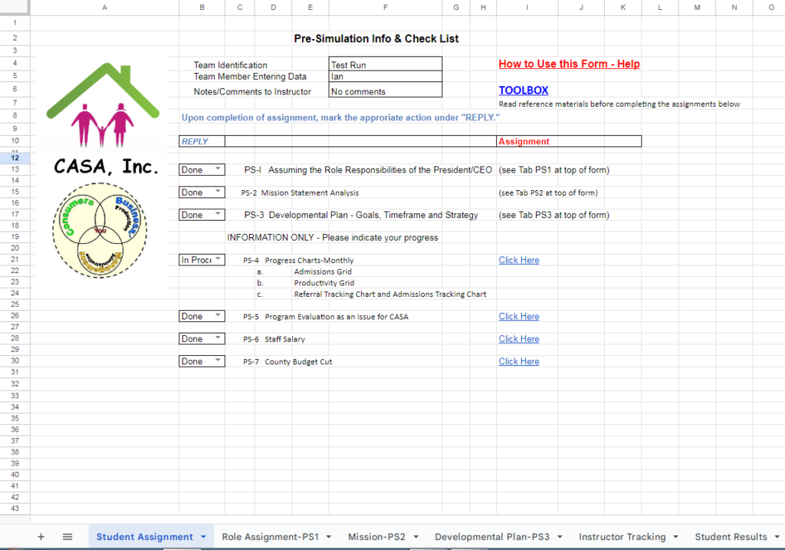Viewport: 785px width, 550px height.
Task: Click the PS-4 Progress Charts Click Here link
Action: (x=519, y=260)
